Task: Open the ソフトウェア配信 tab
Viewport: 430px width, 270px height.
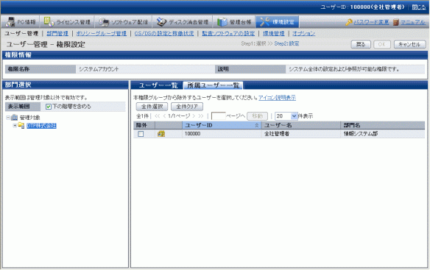Action: point(124,22)
